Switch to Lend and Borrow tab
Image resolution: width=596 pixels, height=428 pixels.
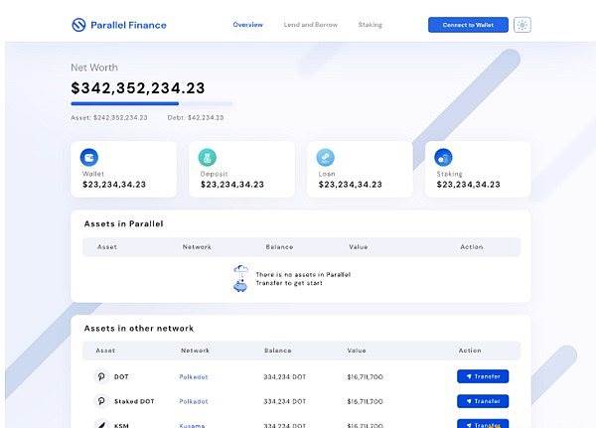(311, 25)
